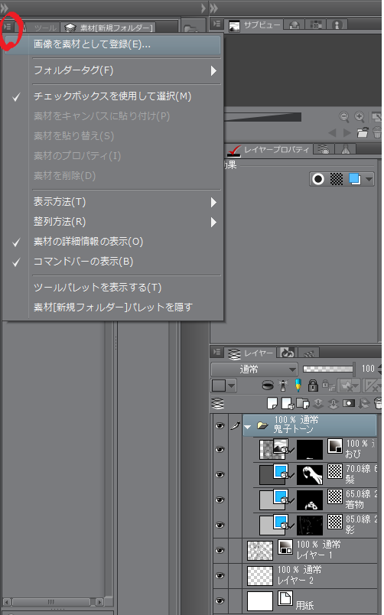Create a new layer folder
The width and height of the screenshot is (384, 615).
(302, 403)
